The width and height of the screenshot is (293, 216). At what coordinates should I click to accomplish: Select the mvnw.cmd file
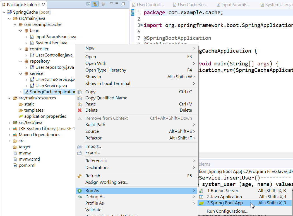29,159
